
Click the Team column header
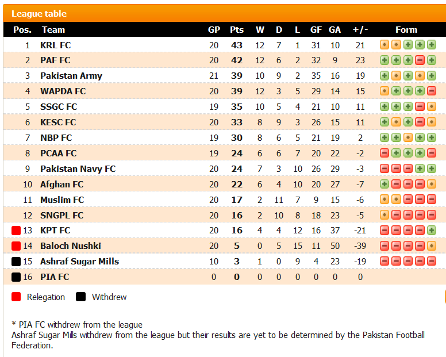pos(53,29)
